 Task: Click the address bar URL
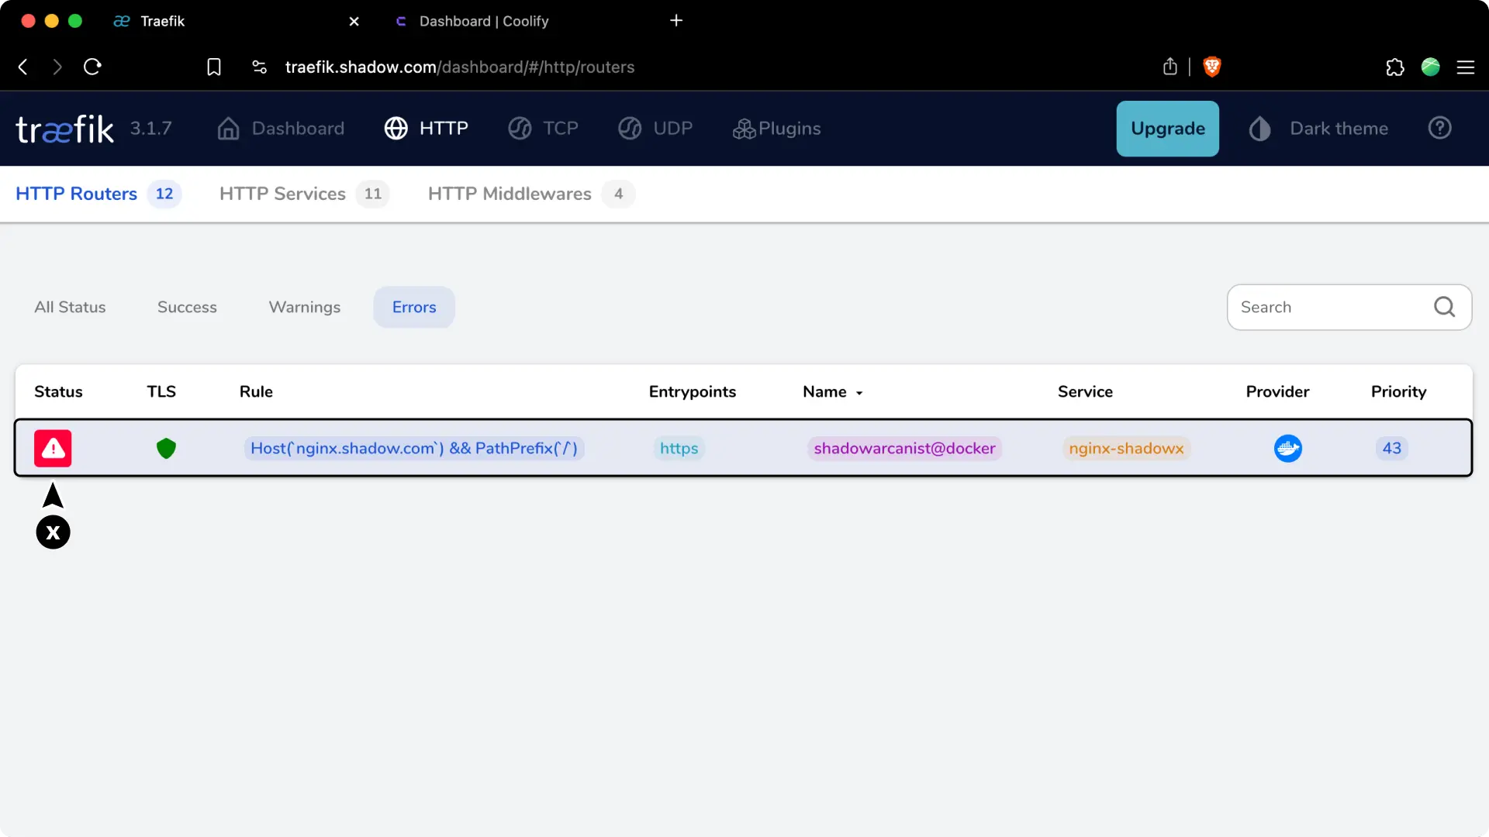click(x=460, y=67)
